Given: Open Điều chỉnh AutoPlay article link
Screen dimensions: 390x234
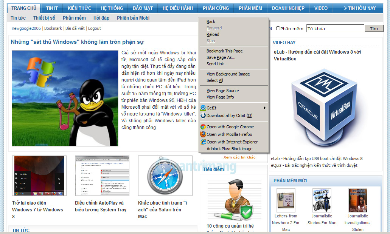Looking at the screenshot, I should point(101,206).
